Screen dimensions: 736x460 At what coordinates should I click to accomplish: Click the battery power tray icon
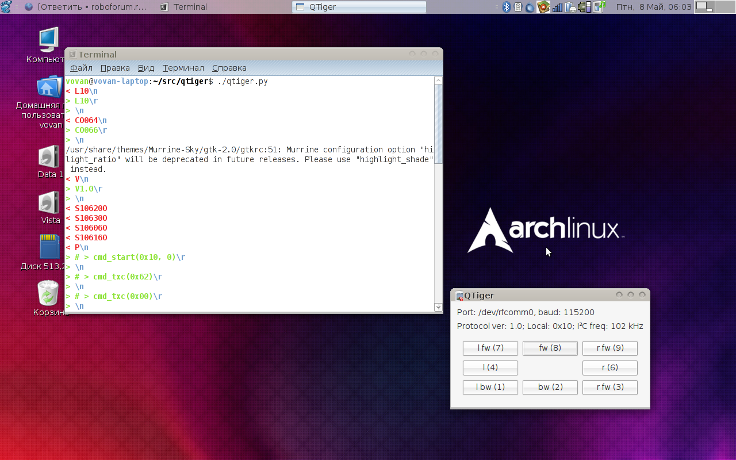pos(571,7)
